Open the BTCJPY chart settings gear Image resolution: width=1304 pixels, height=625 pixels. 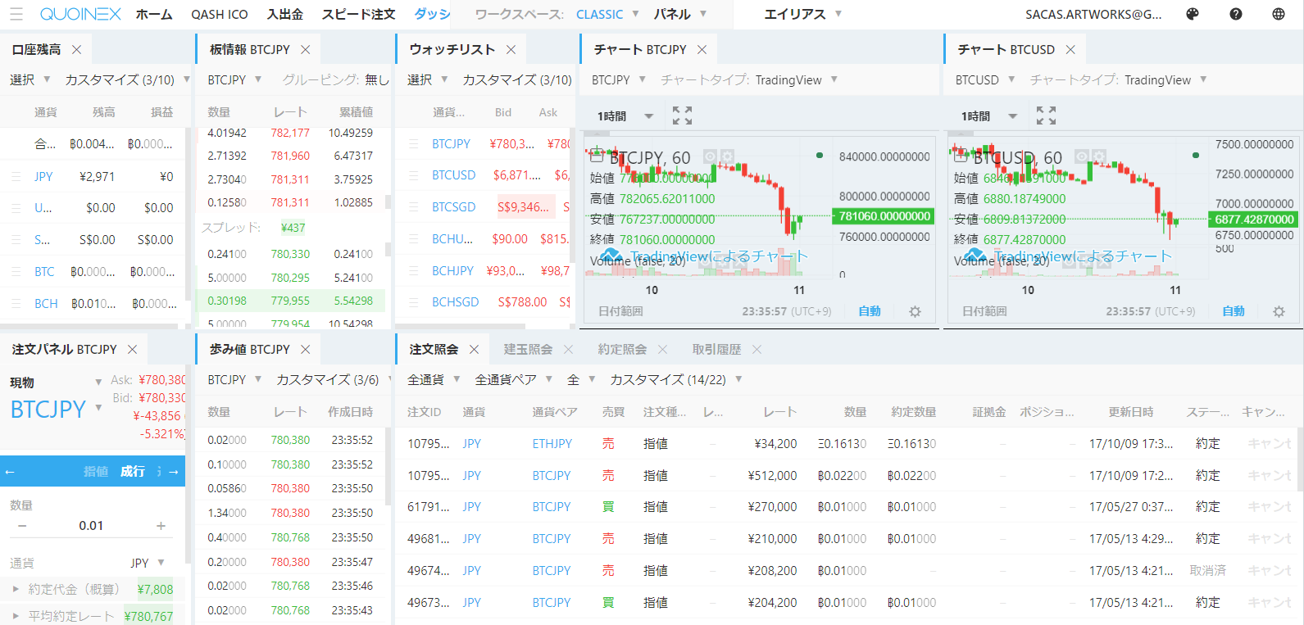(x=915, y=311)
